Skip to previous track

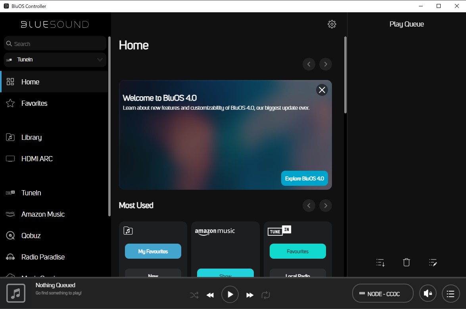pos(210,295)
